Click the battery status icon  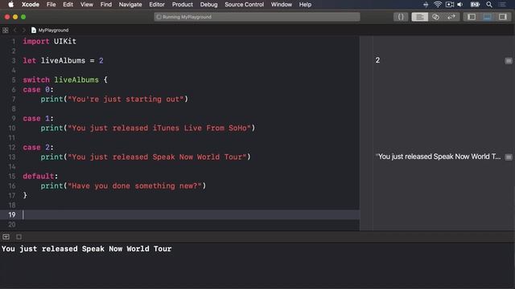click(475, 4)
